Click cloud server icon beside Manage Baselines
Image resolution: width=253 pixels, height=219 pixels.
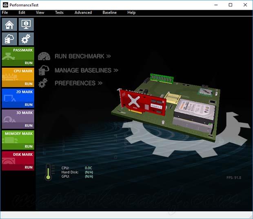tap(44, 70)
